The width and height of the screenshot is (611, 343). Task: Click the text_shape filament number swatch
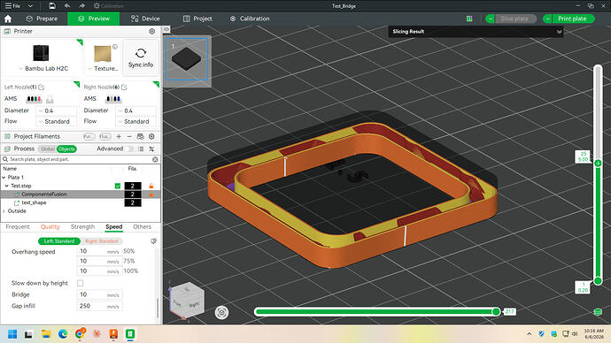point(133,203)
